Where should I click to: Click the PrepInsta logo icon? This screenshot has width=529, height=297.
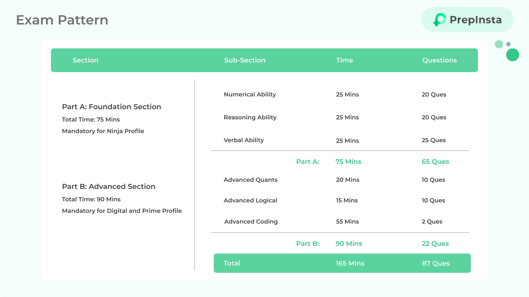(440, 20)
